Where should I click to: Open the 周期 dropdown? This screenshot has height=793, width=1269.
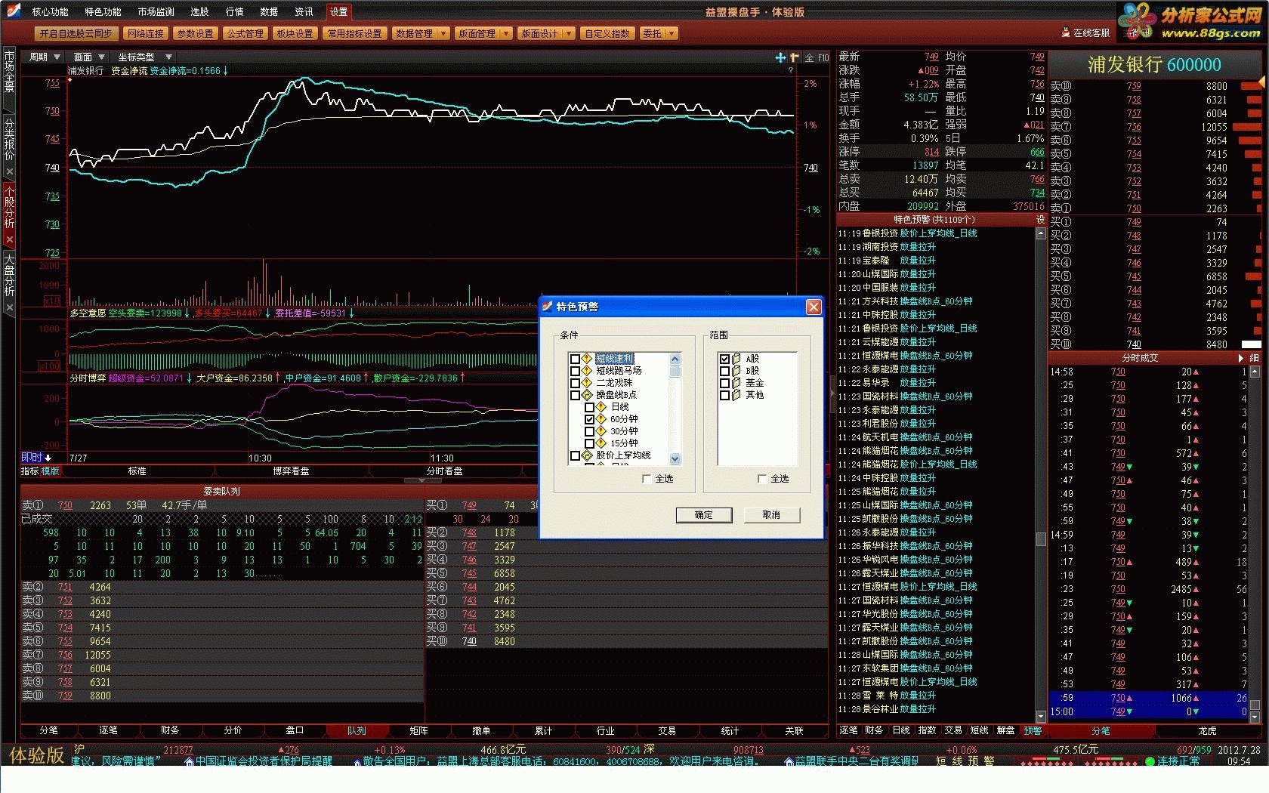click(x=44, y=57)
